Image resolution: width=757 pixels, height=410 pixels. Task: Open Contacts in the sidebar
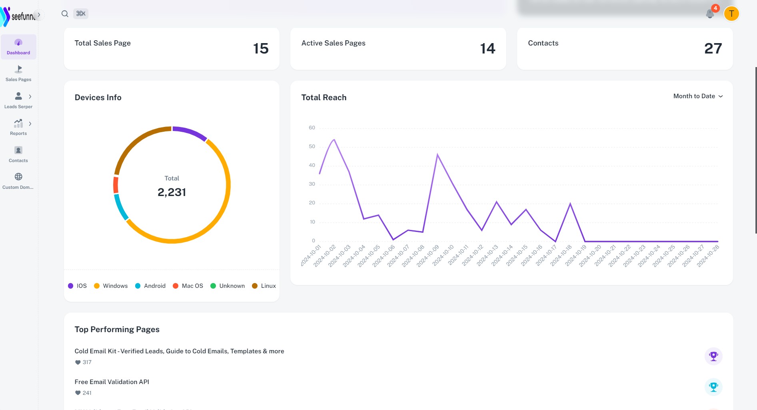pos(18,154)
